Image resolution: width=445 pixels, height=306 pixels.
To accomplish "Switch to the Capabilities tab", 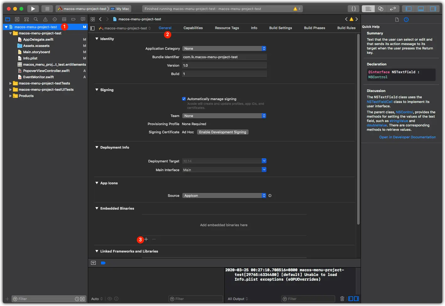I will (193, 28).
